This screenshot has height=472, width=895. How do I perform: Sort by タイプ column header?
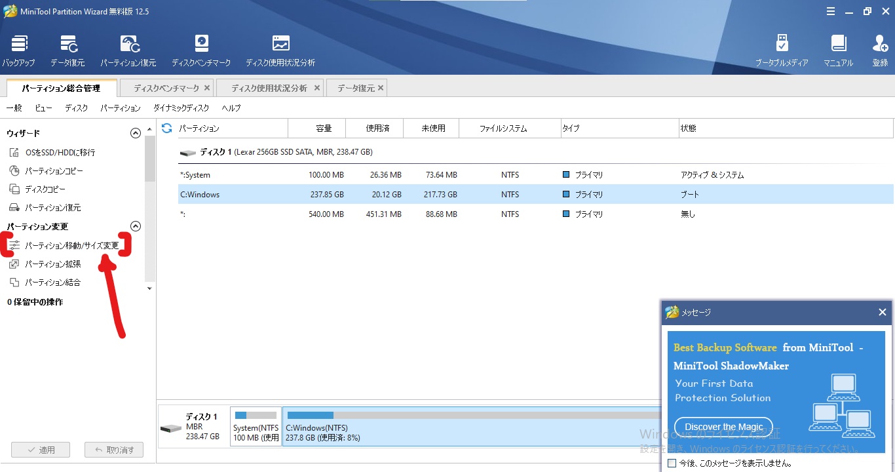pyautogui.click(x=620, y=128)
